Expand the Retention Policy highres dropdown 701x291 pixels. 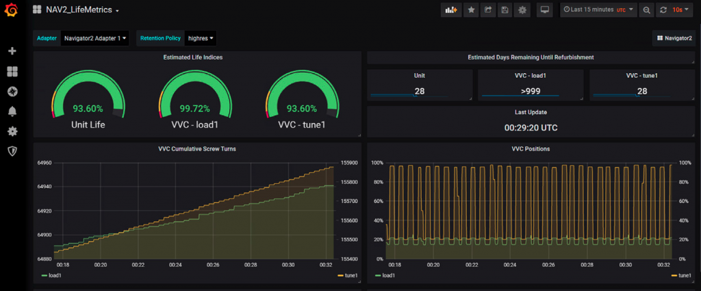pos(200,38)
